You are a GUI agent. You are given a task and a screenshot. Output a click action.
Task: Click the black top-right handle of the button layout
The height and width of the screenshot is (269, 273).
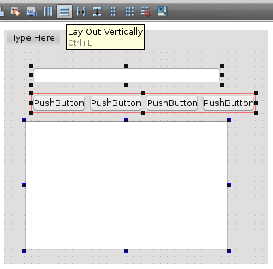256,93
